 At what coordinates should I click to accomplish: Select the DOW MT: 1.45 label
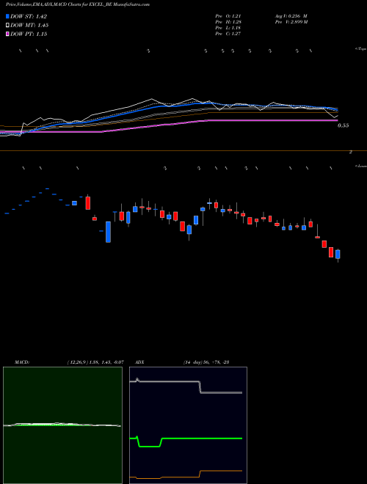[29, 26]
